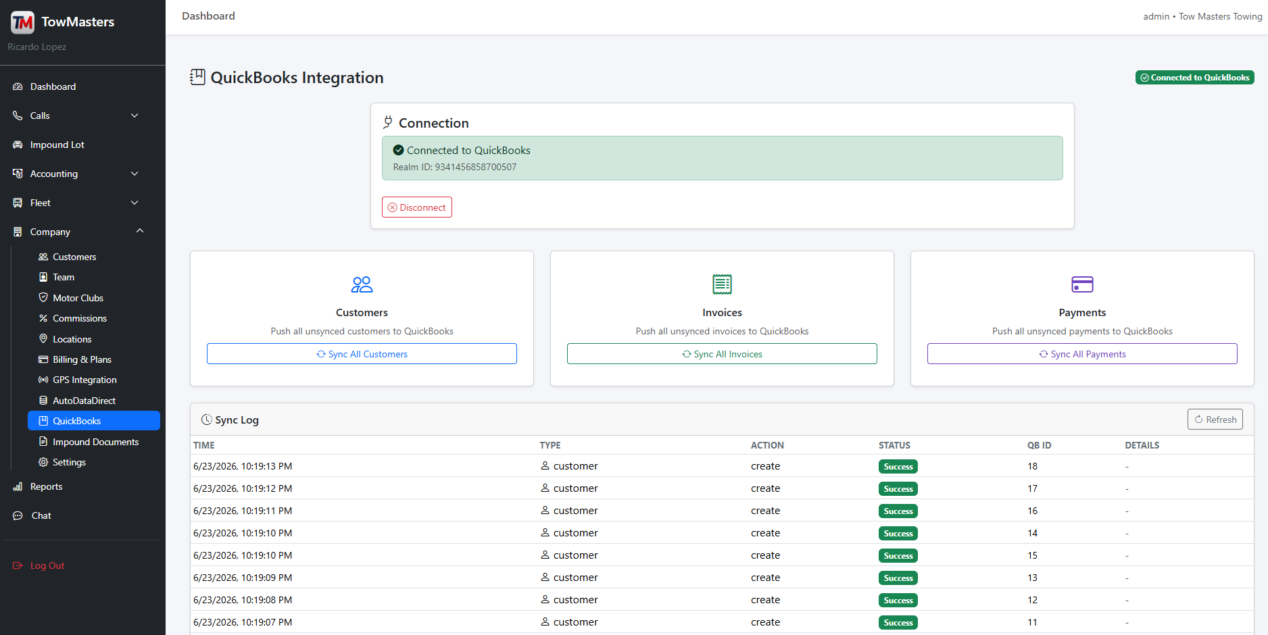
Task: Select QuickBooks in the sidebar
Action: 94,421
